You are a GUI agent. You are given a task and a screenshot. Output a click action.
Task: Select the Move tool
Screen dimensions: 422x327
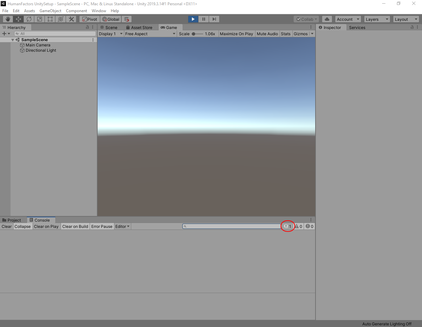point(18,19)
